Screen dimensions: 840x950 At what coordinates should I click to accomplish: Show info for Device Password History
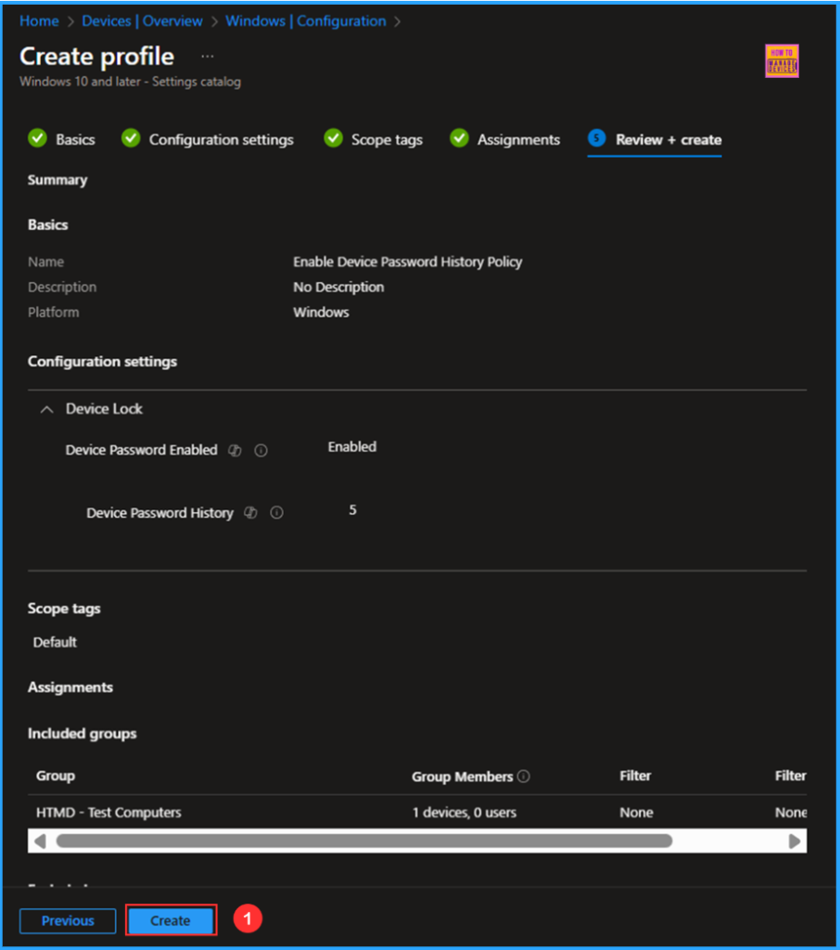click(x=277, y=512)
